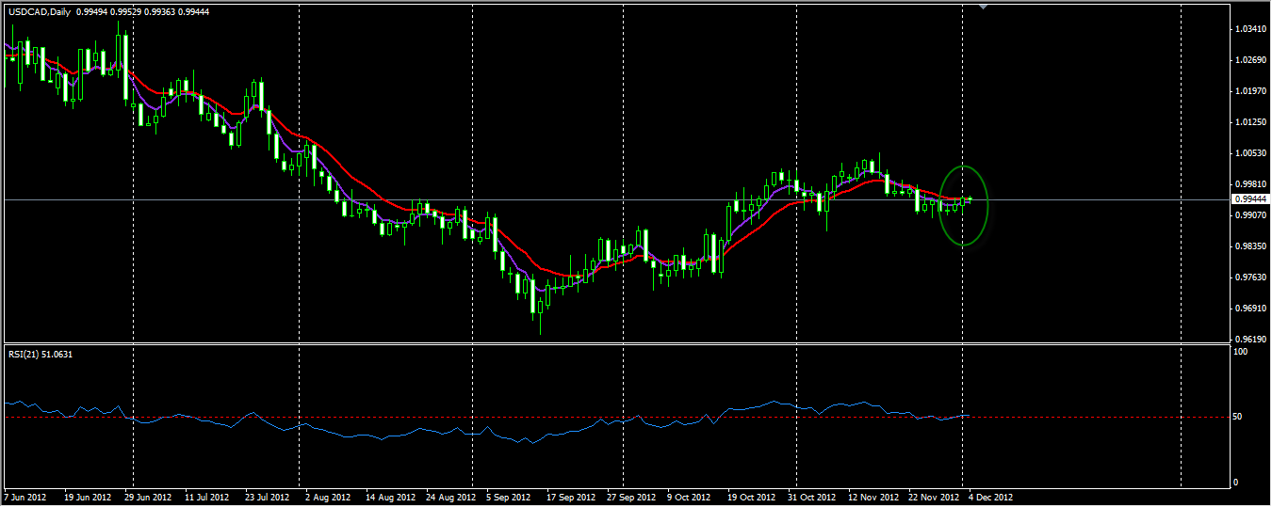The image size is (1272, 507).
Task: Click the 5 Sep 2012 date label
Action: click(x=509, y=497)
